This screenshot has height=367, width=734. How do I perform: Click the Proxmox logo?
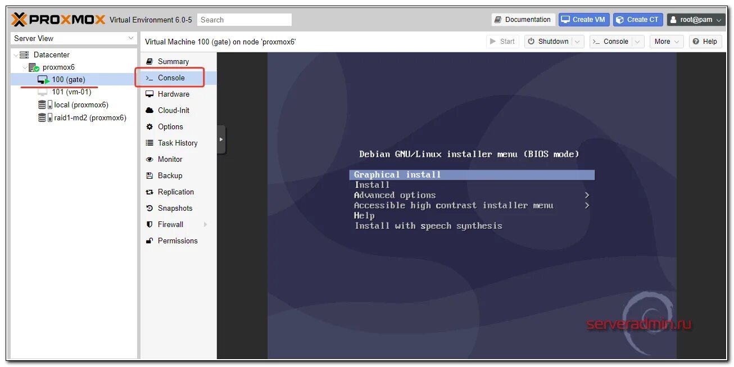[x=58, y=20]
